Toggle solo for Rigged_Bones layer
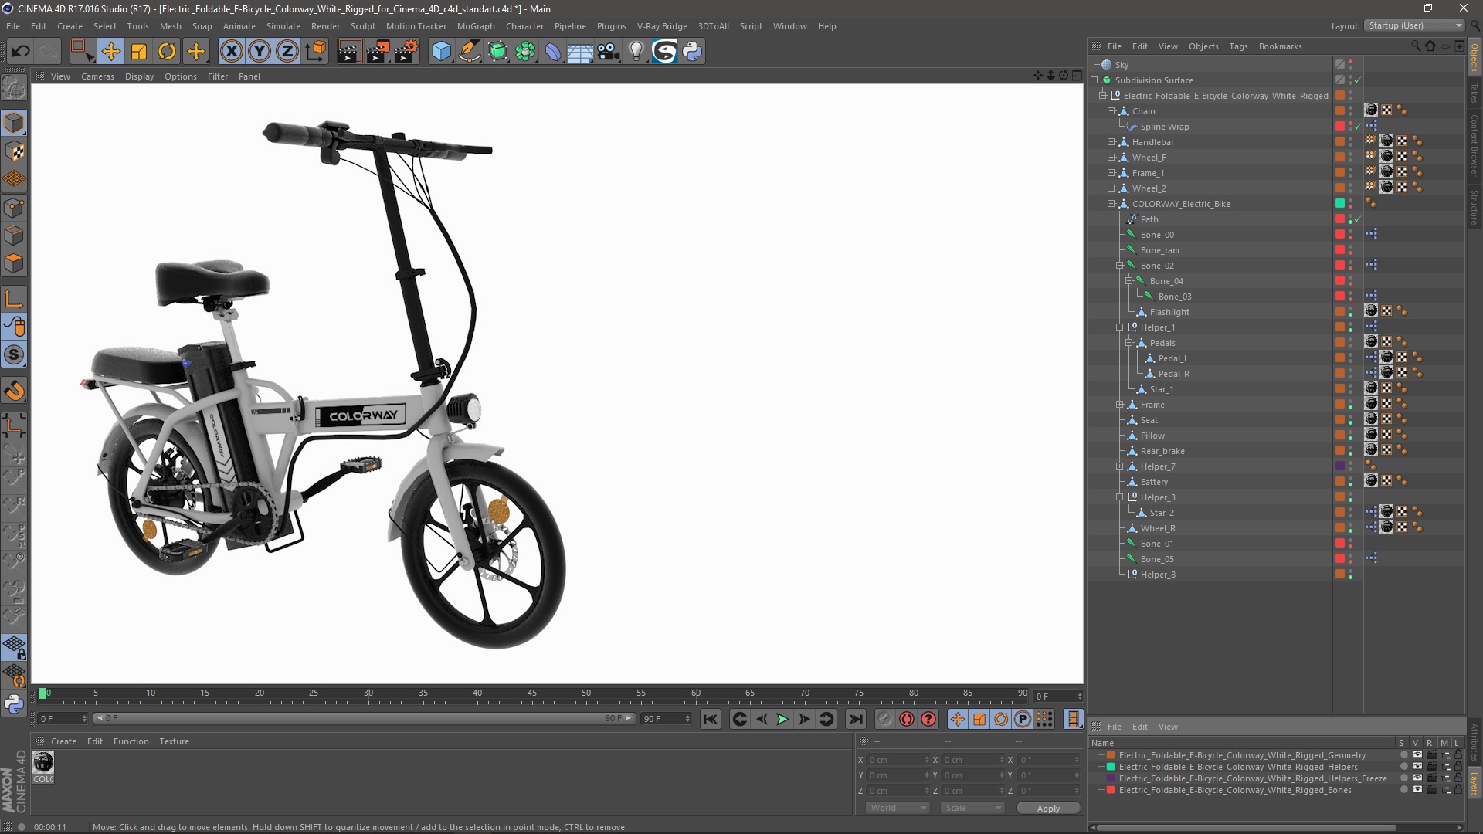This screenshot has height=834, width=1483. [1403, 790]
